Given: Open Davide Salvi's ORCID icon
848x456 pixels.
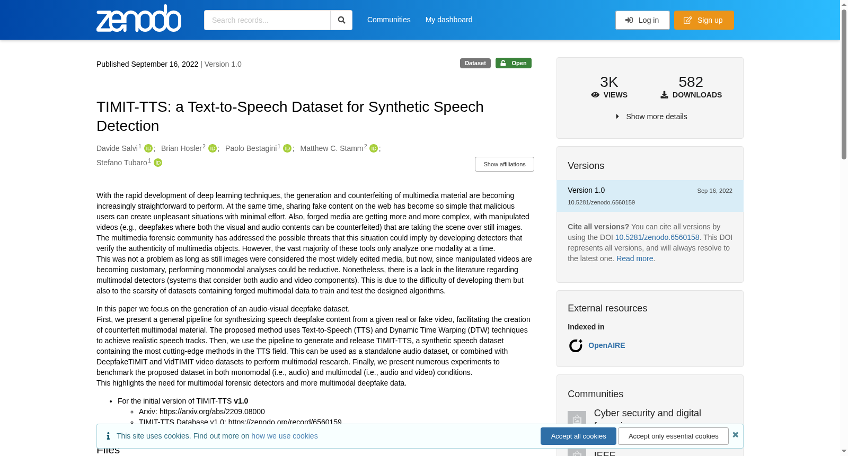Looking at the screenshot, I should tap(148, 148).
